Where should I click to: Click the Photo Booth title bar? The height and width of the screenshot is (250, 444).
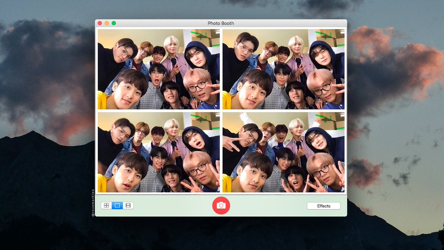pos(221,23)
